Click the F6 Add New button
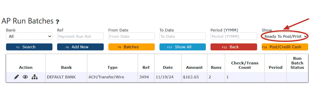 coord(80,47)
